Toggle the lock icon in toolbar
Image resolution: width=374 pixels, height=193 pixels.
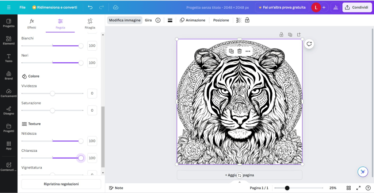(247, 20)
